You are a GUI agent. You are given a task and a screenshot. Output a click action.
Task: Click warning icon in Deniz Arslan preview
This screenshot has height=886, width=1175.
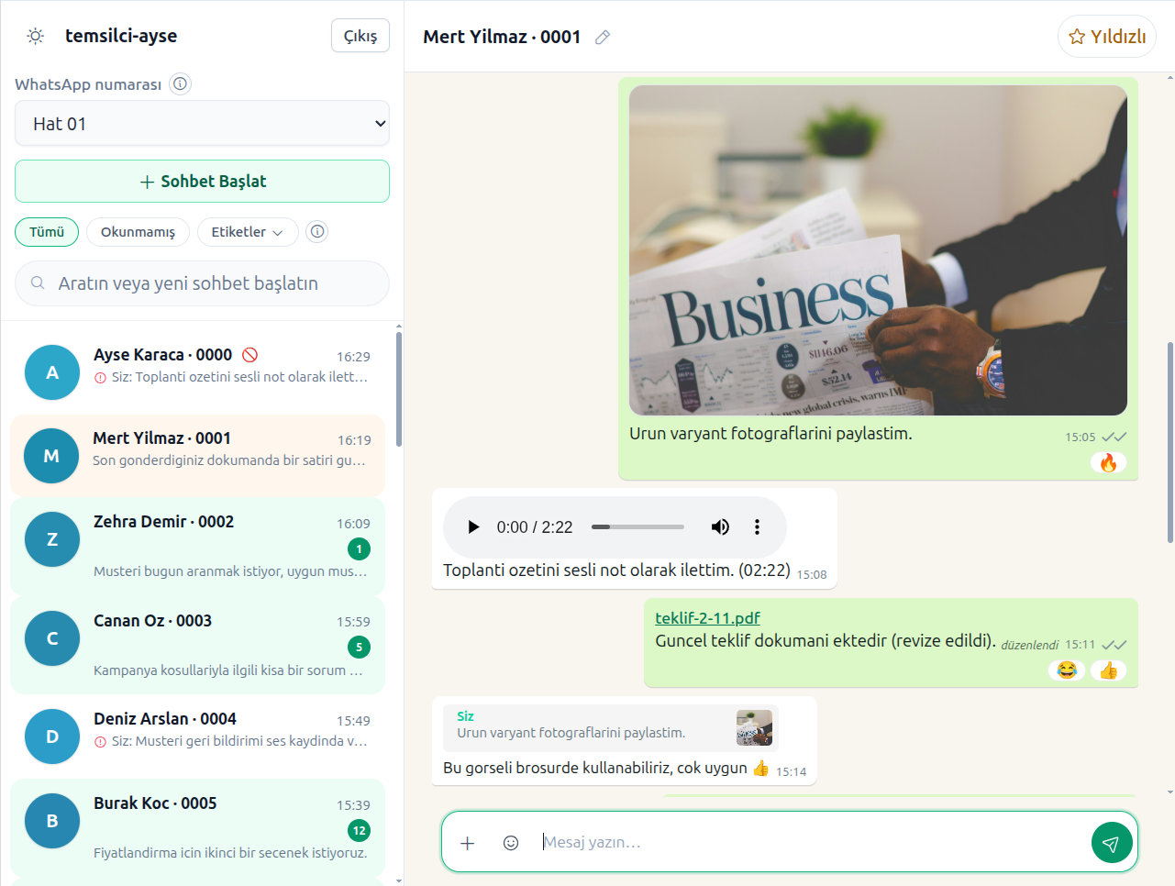(x=100, y=741)
